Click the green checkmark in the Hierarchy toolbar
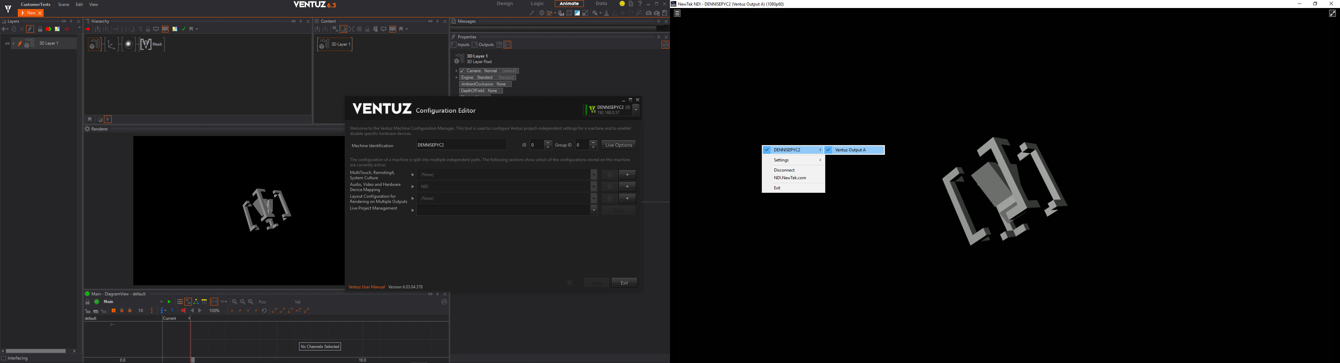Image resolution: width=1340 pixels, height=363 pixels. tap(184, 29)
